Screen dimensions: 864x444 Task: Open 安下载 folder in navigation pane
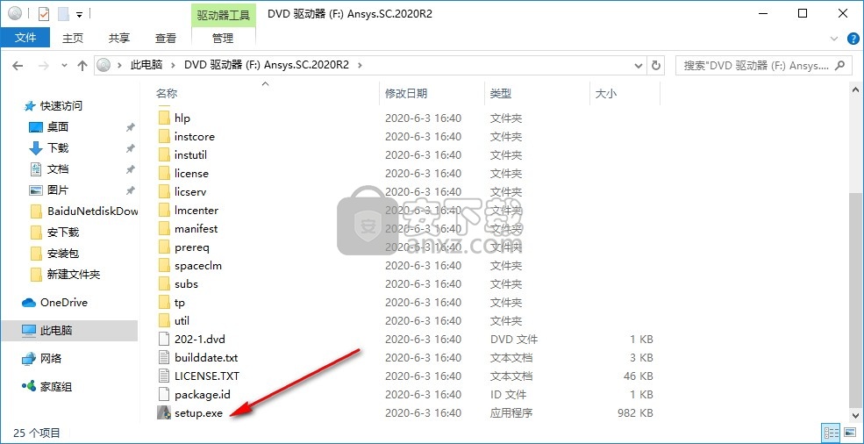(x=63, y=233)
